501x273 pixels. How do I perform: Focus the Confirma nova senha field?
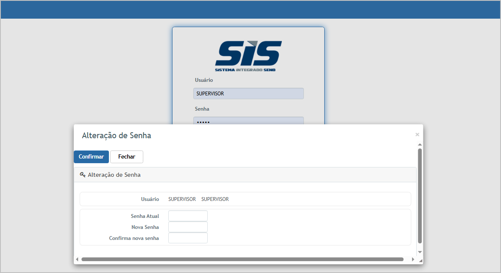pos(188,238)
